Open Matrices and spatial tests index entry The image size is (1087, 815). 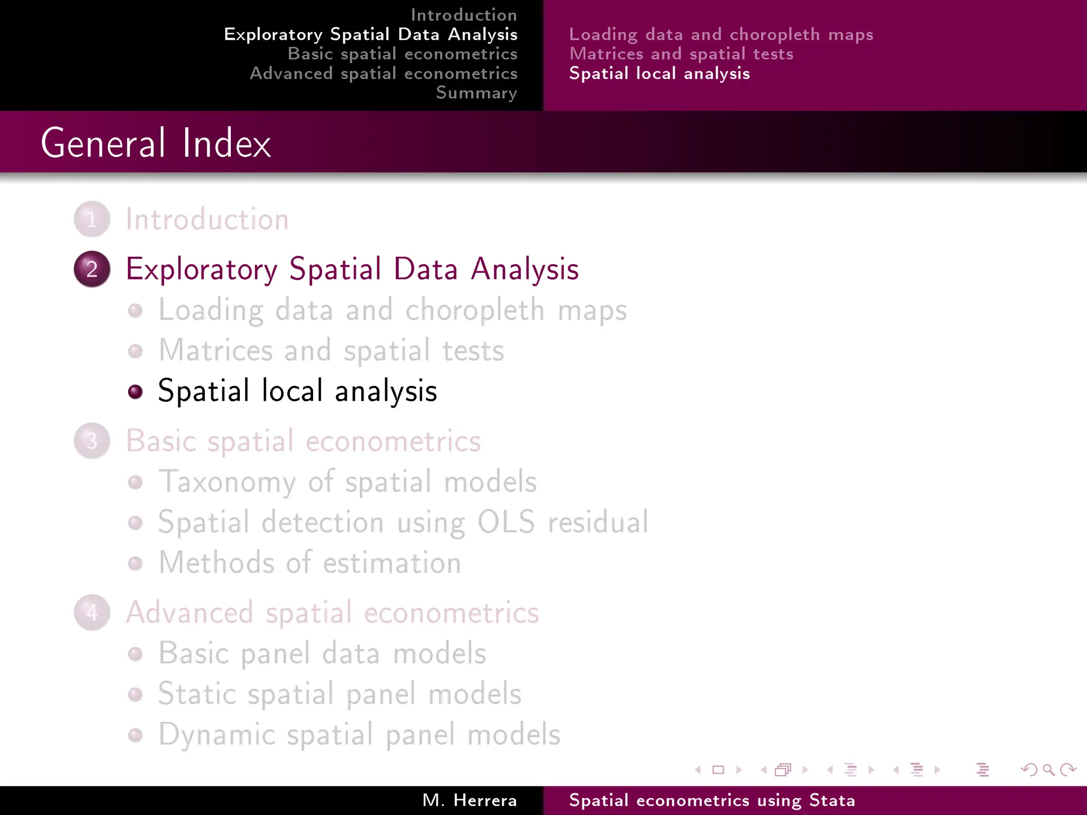[x=331, y=351]
